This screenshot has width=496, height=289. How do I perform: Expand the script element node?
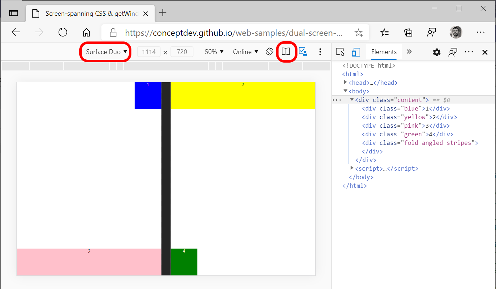[x=352, y=168]
